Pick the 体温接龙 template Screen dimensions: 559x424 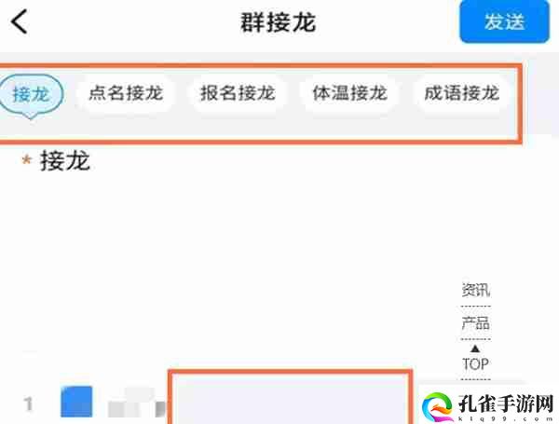pyautogui.click(x=349, y=93)
